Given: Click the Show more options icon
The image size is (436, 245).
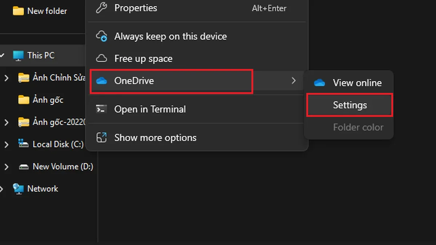Looking at the screenshot, I should (101, 138).
